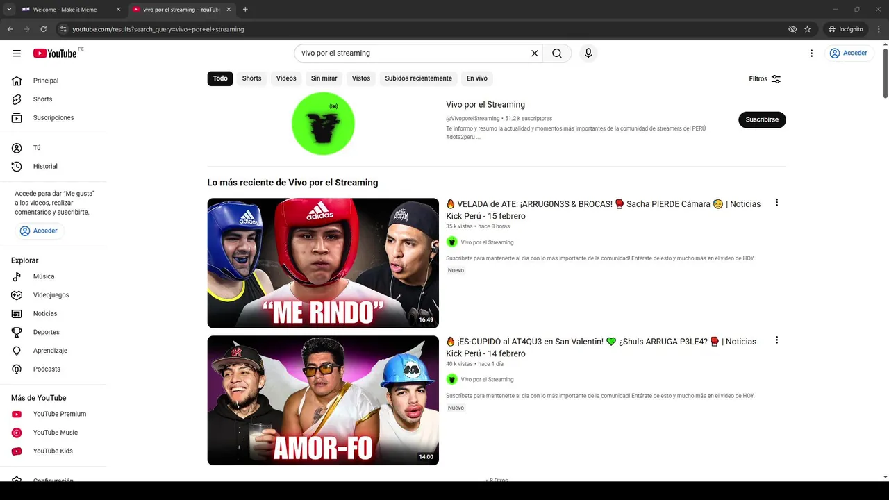Click the Acceder sign-in button in the header

[x=849, y=53]
